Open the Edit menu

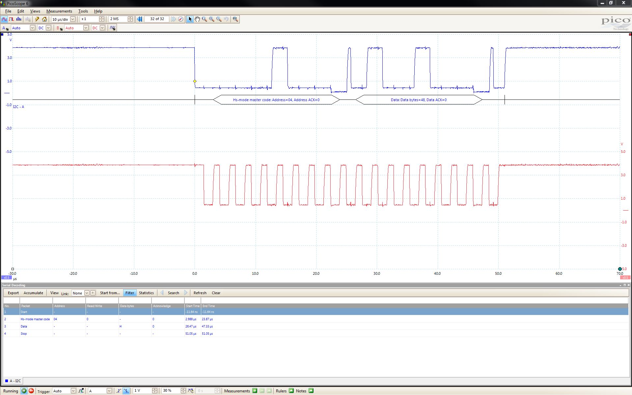click(20, 11)
